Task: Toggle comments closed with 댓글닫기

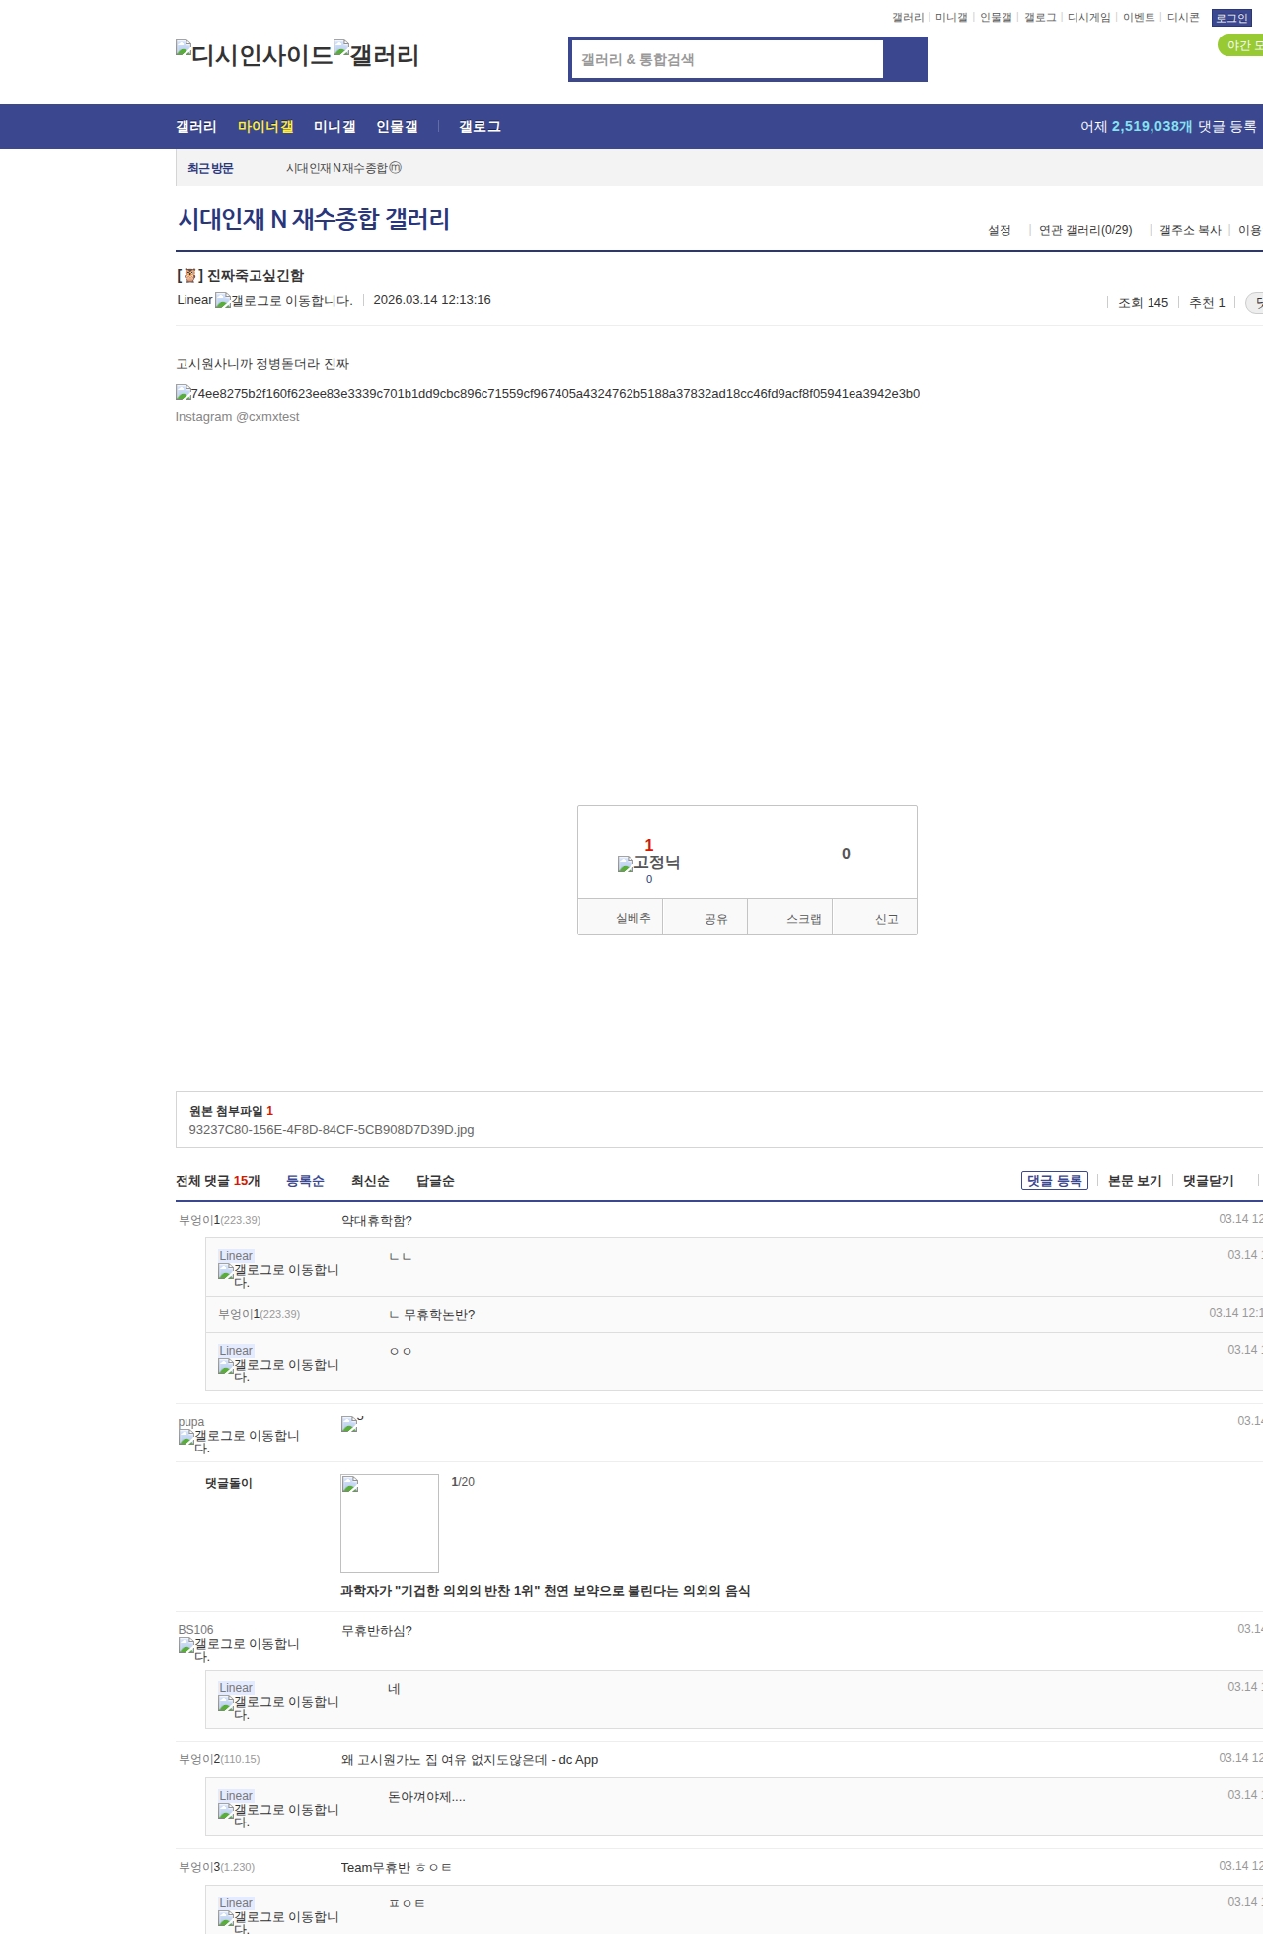Action: pos(1208,1181)
